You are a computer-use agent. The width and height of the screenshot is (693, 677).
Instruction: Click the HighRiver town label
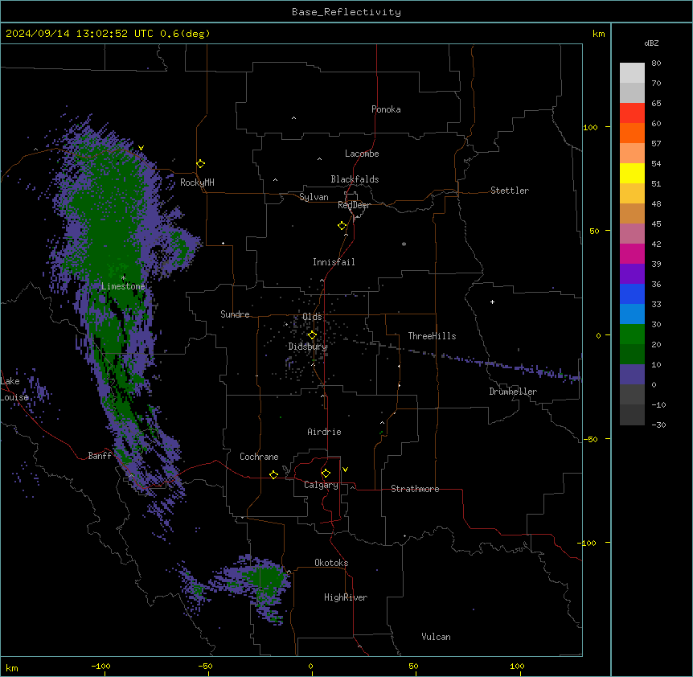(346, 597)
